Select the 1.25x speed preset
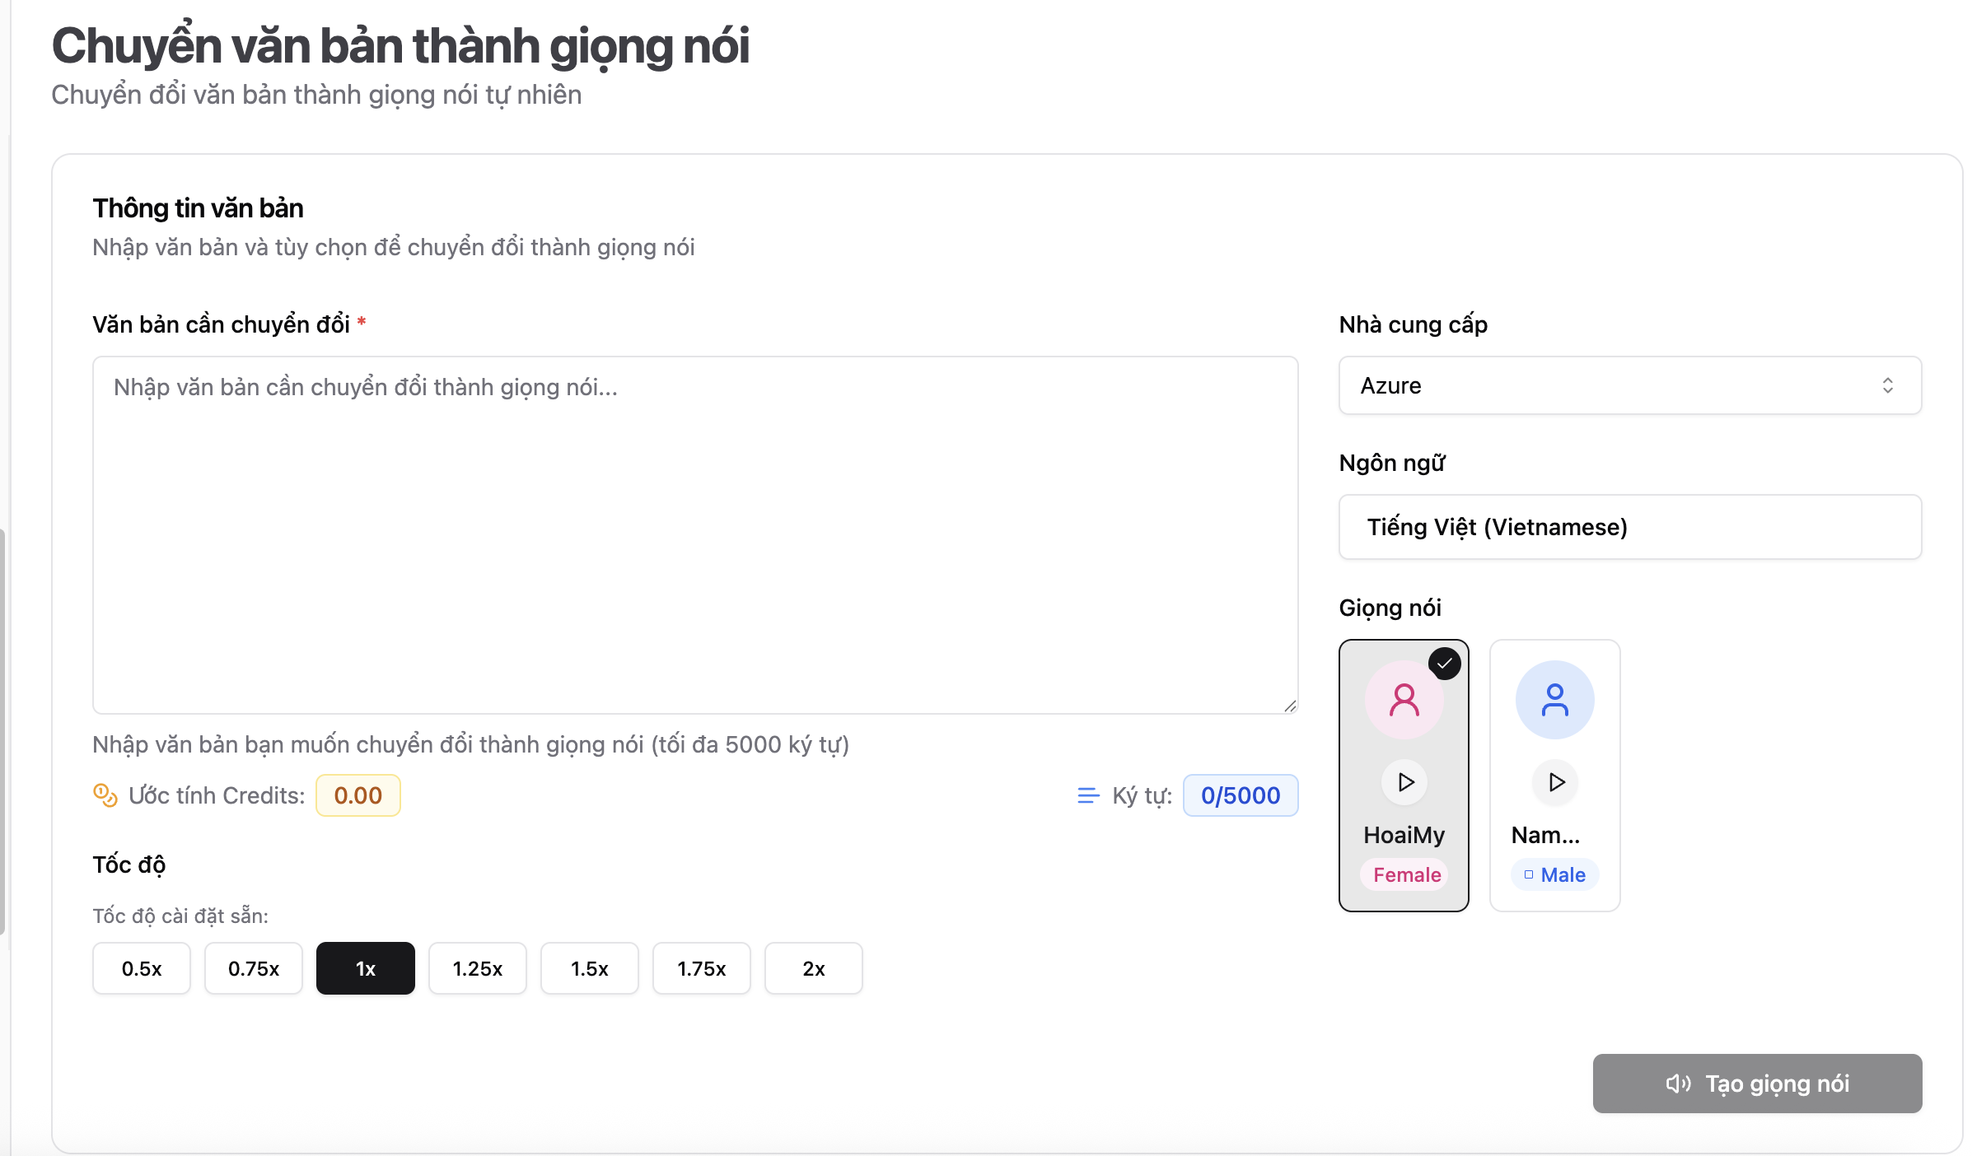This screenshot has height=1156, width=1972. 478,968
